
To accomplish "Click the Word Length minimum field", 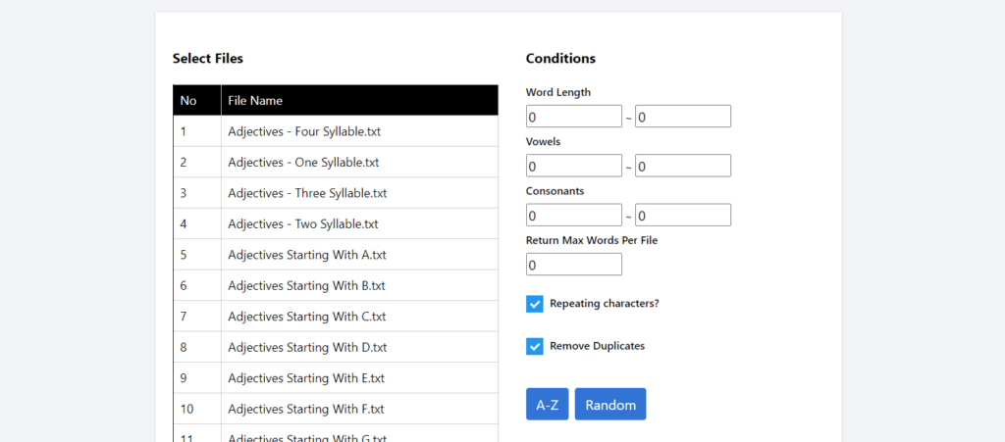I will pos(574,117).
